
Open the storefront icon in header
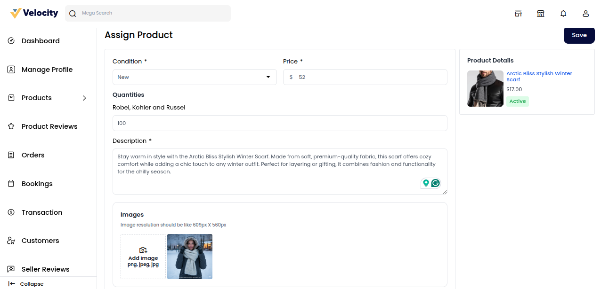(x=518, y=14)
